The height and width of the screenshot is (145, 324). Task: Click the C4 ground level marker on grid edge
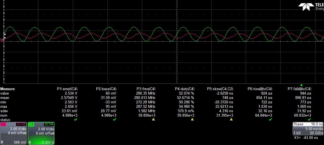pos(2,40)
